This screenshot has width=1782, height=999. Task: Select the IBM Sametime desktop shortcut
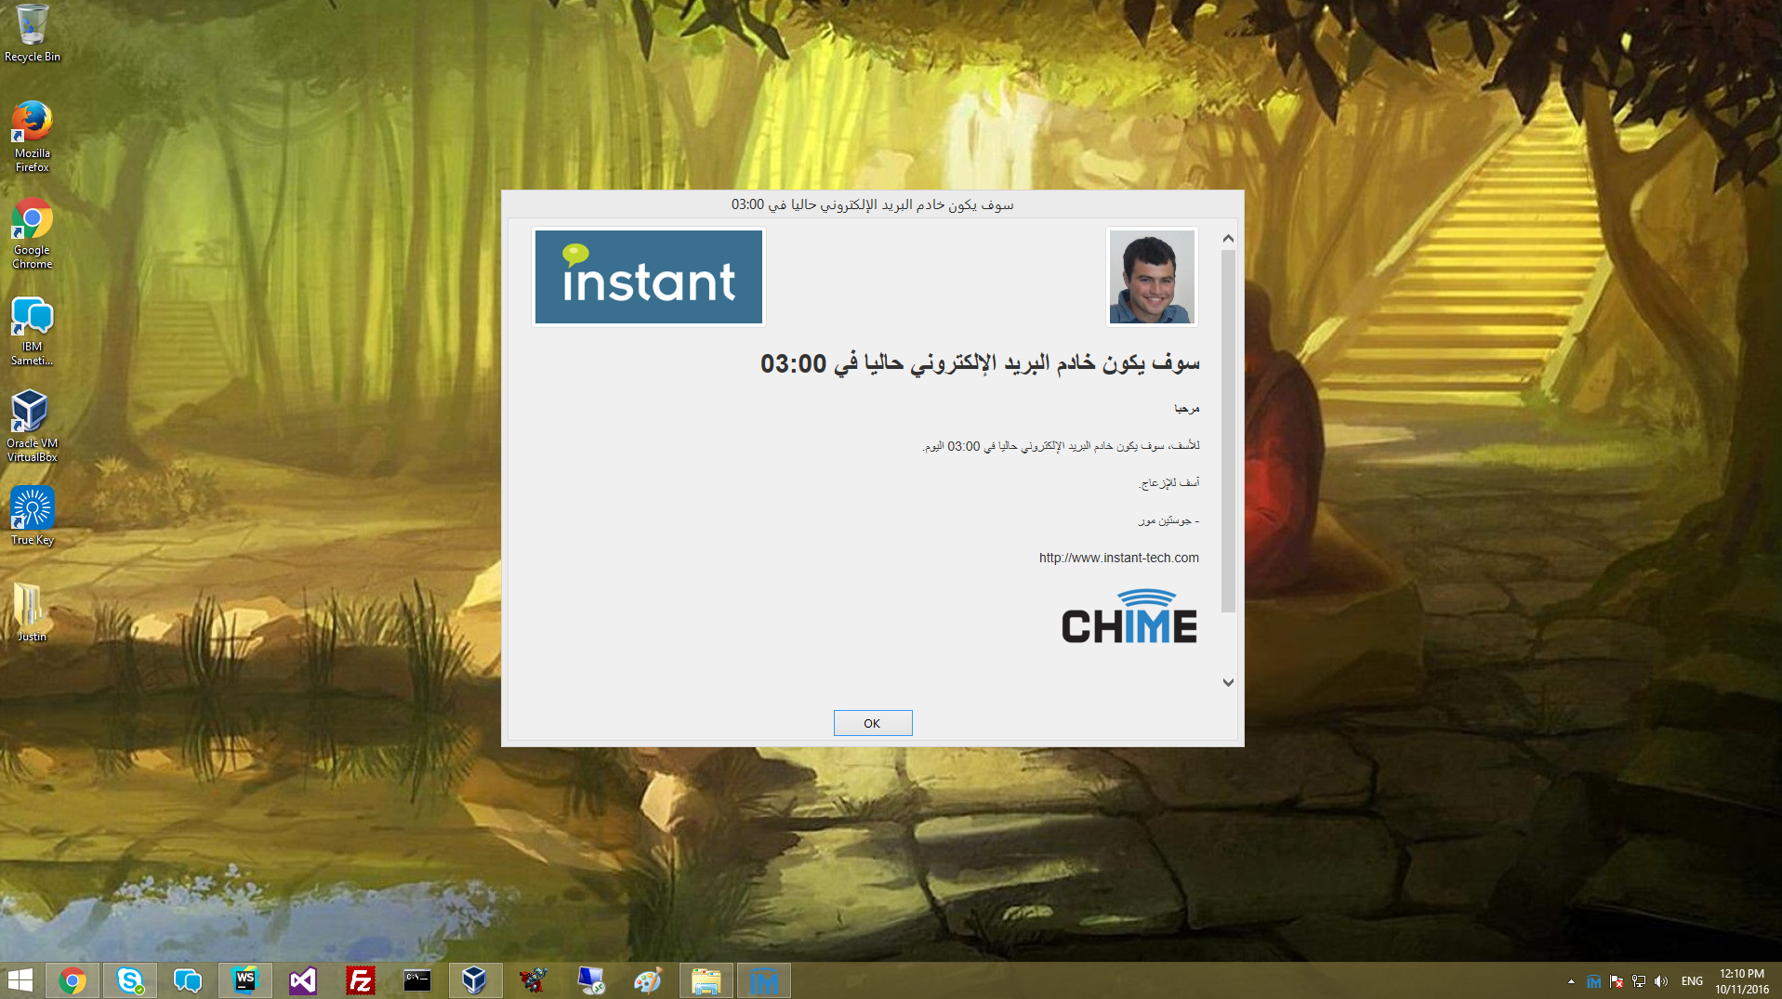point(32,331)
